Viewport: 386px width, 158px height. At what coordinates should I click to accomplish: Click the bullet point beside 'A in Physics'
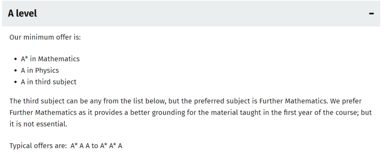[15, 71]
